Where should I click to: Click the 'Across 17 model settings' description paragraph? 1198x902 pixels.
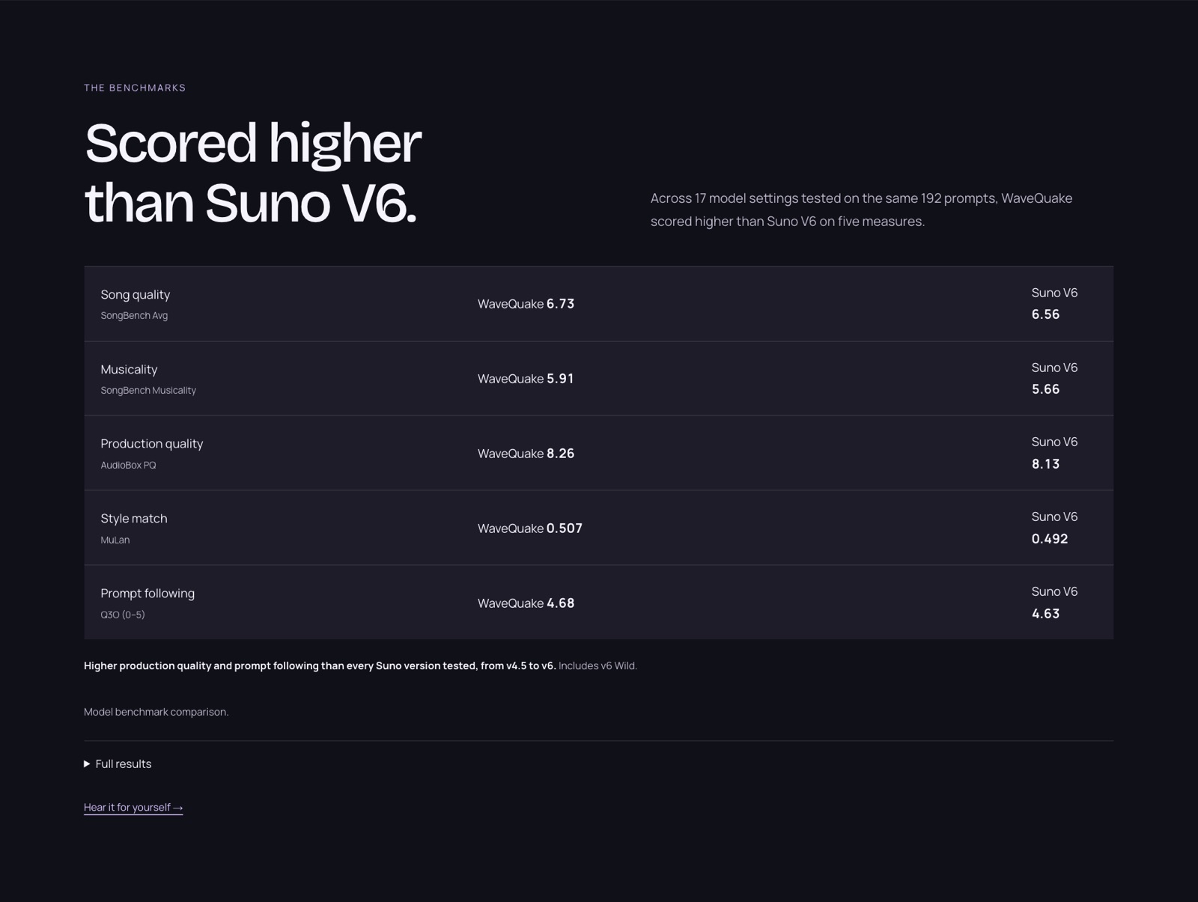point(861,210)
